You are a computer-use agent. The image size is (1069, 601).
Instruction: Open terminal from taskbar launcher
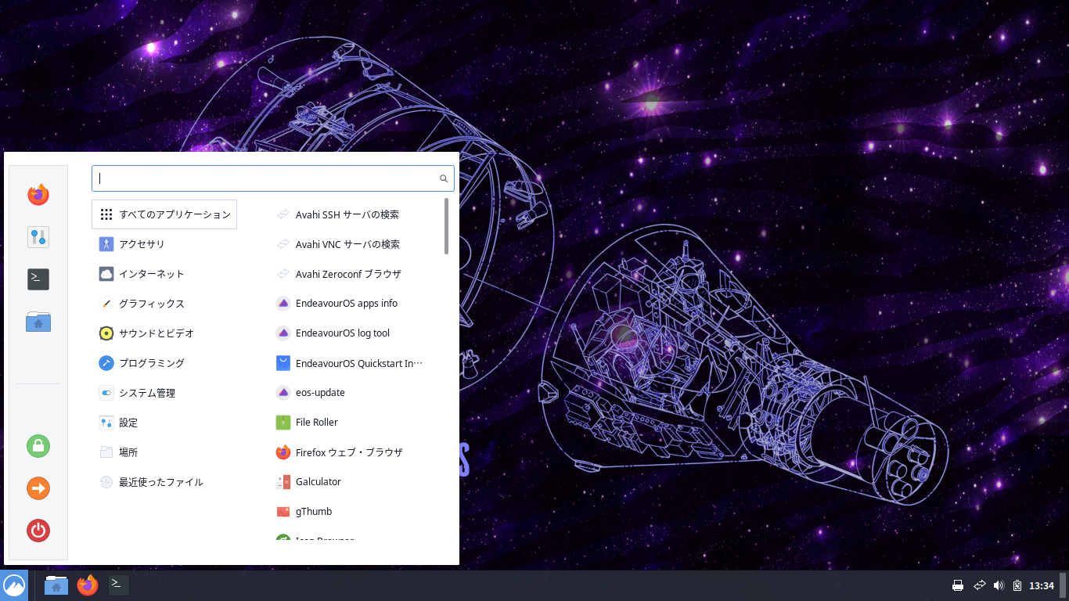pos(119,585)
